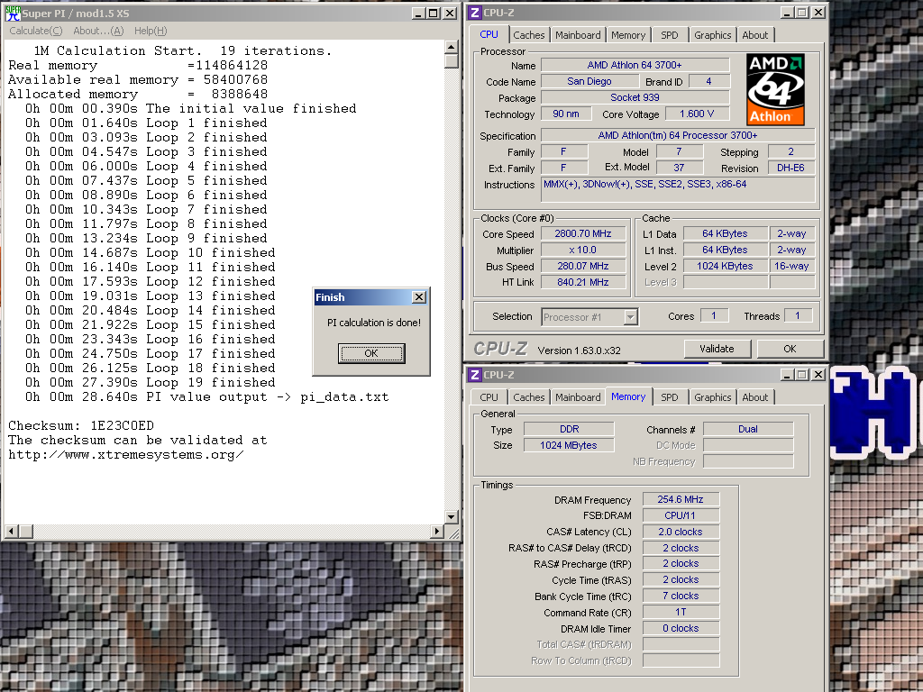Open the Calculate menu in Super PI

(36, 31)
